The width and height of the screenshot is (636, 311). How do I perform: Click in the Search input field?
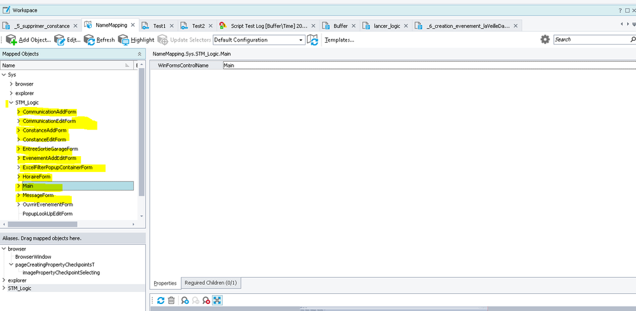pyautogui.click(x=589, y=40)
